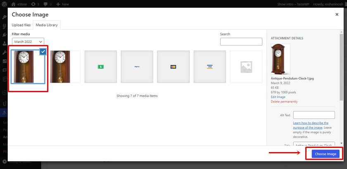This screenshot has width=347, height=169.
Task: Switch to the Upload files tab
Action: tap(21, 25)
